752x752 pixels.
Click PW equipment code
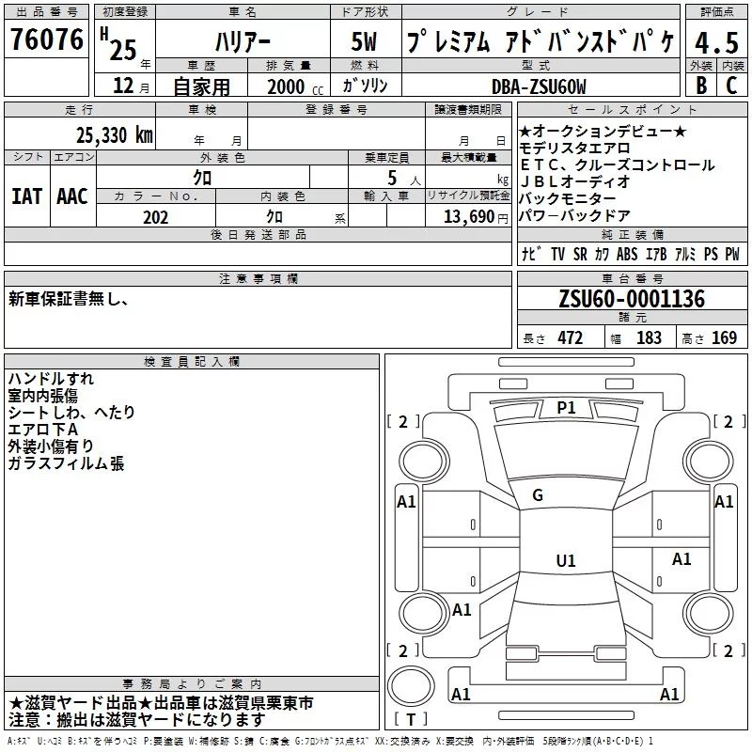pyautogui.click(x=732, y=254)
